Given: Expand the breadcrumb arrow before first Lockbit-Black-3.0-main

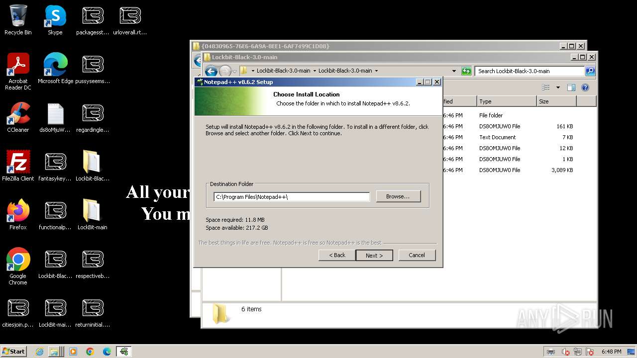Looking at the screenshot, I should [x=253, y=71].
